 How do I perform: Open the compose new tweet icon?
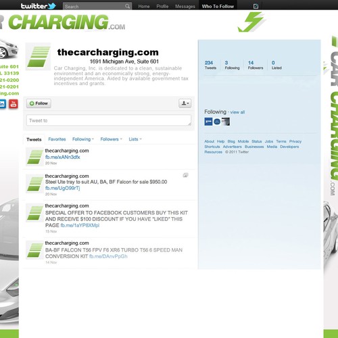pos(256,6)
